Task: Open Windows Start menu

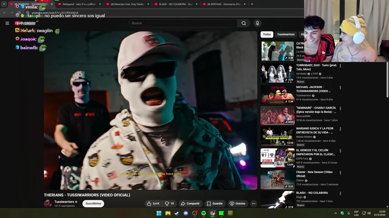Action: 159,213
